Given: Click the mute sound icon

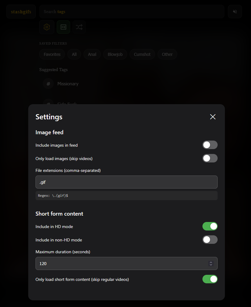Looking at the screenshot, I should pyautogui.click(x=235, y=12).
